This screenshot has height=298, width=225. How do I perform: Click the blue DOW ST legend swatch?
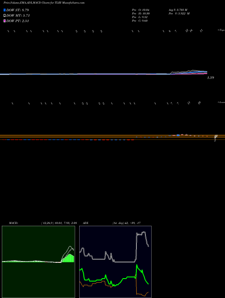(4, 10)
